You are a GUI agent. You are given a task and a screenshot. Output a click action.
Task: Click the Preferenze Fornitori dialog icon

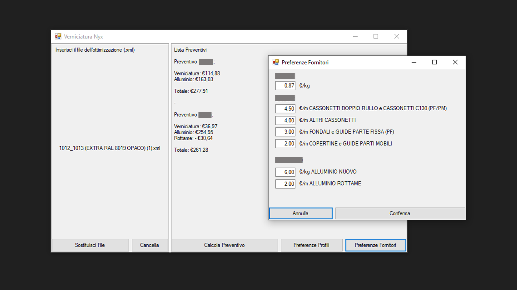(276, 62)
